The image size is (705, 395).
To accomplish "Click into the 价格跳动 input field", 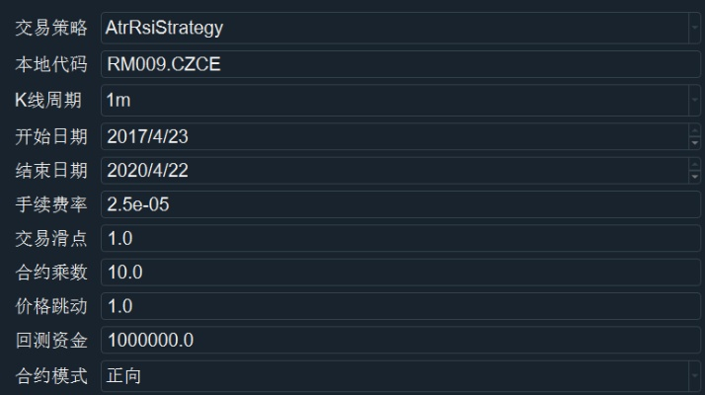I will click(x=395, y=306).
